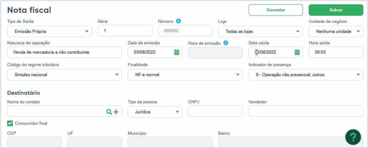Click the Salvar button
This screenshot has height=148, width=368.
coord(336,10)
